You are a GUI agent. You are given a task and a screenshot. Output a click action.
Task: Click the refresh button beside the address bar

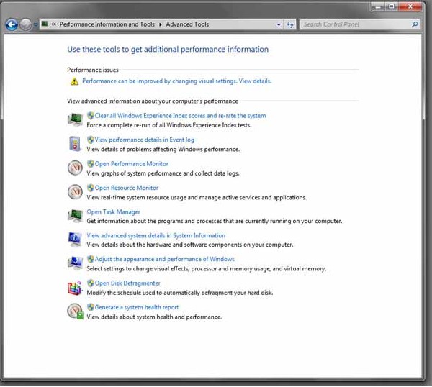(x=290, y=24)
